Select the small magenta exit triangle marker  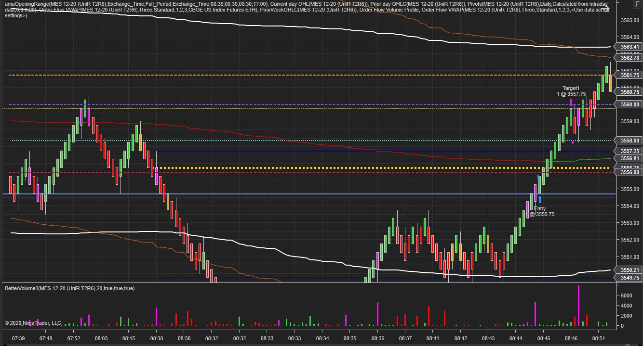(572, 142)
